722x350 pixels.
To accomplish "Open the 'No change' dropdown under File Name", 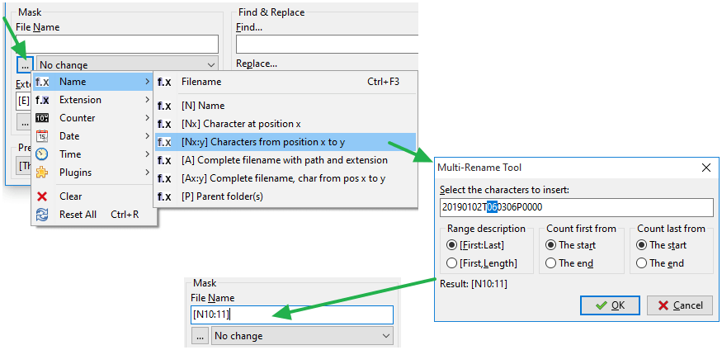I will pos(127,64).
